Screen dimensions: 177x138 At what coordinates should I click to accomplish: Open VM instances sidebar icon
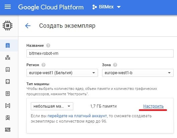tap(8, 45)
